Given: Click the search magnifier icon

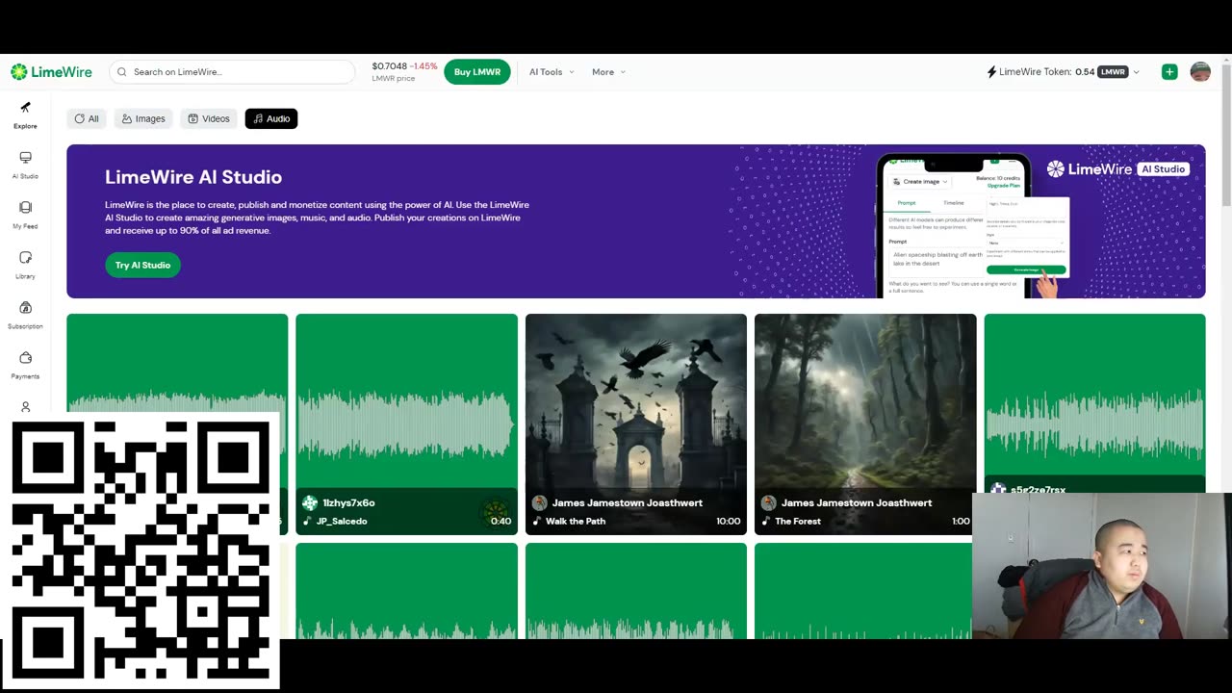Looking at the screenshot, I should click(121, 72).
